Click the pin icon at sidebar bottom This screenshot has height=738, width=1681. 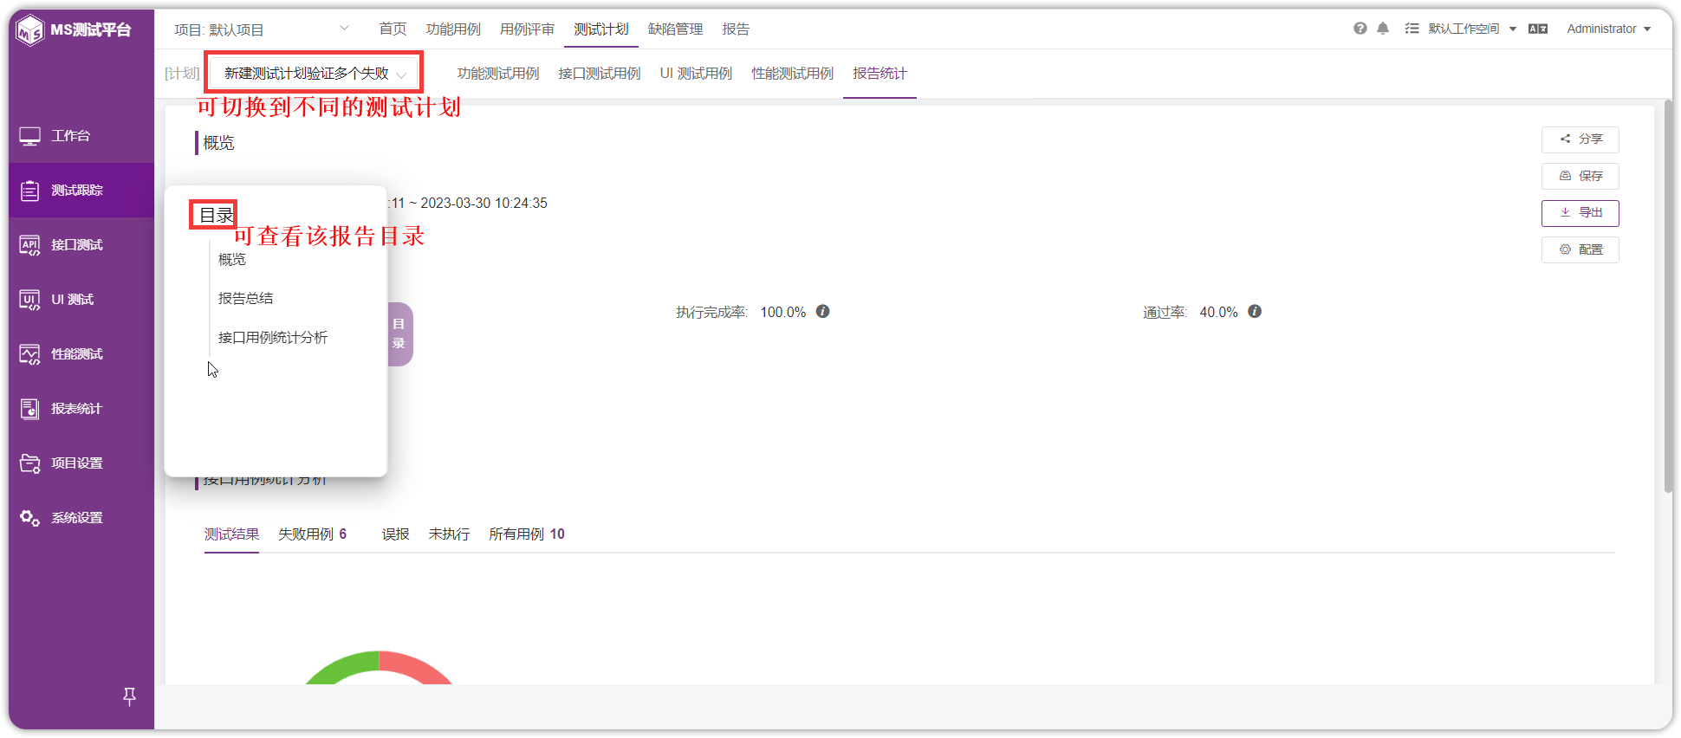coord(129,696)
